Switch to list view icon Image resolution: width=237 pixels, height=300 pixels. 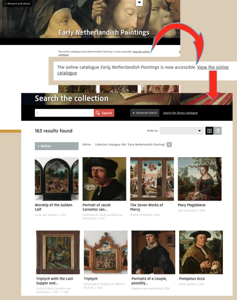pyautogui.click(x=218, y=131)
